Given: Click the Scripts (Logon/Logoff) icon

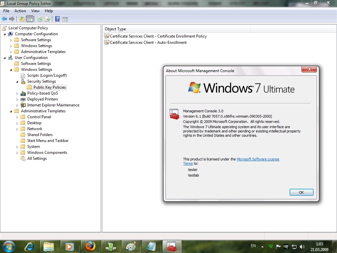Looking at the screenshot, I should (23, 75).
